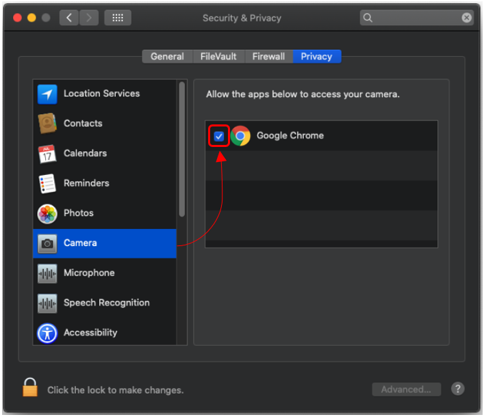Open help with the question mark button

[x=457, y=389]
